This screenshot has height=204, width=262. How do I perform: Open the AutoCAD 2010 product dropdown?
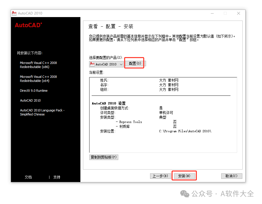(107, 64)
